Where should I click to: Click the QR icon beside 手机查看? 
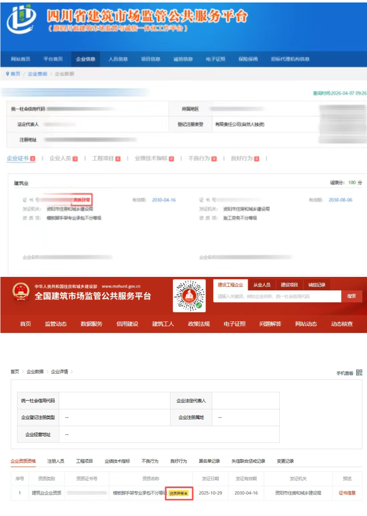[x=359, y=372]
